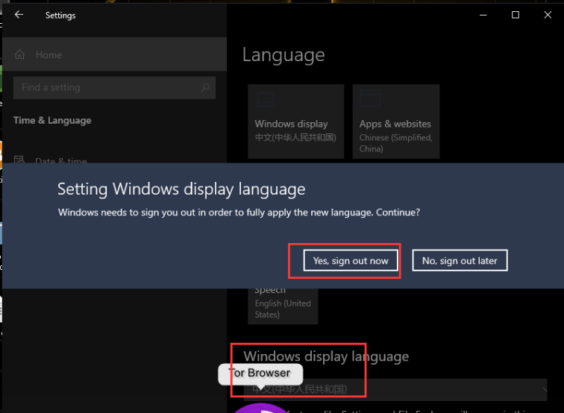Close the Settings window
The image size is (564, 413).
pyautogui.click(x=548, y=15)
